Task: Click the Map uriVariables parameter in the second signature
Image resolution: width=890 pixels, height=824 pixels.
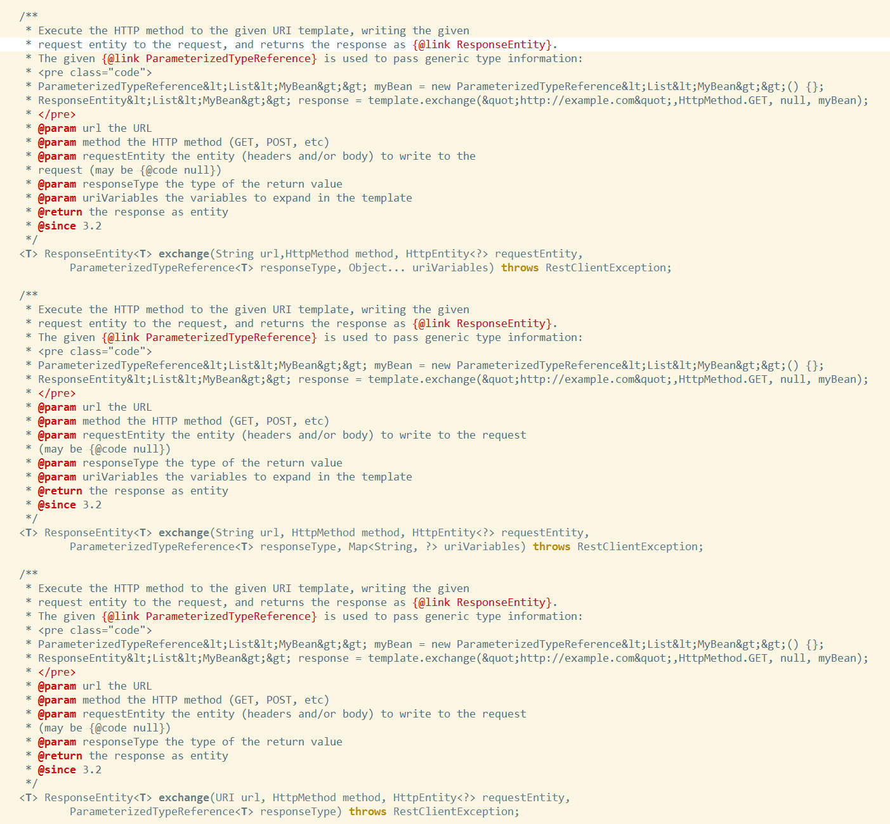Action: click(438, 546)
